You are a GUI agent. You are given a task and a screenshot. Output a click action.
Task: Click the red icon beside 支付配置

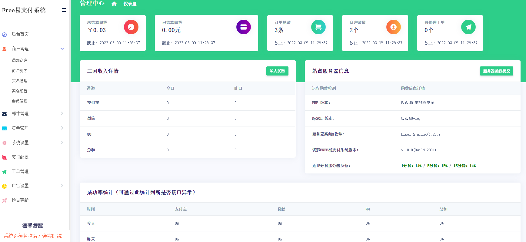coord(5,157)
